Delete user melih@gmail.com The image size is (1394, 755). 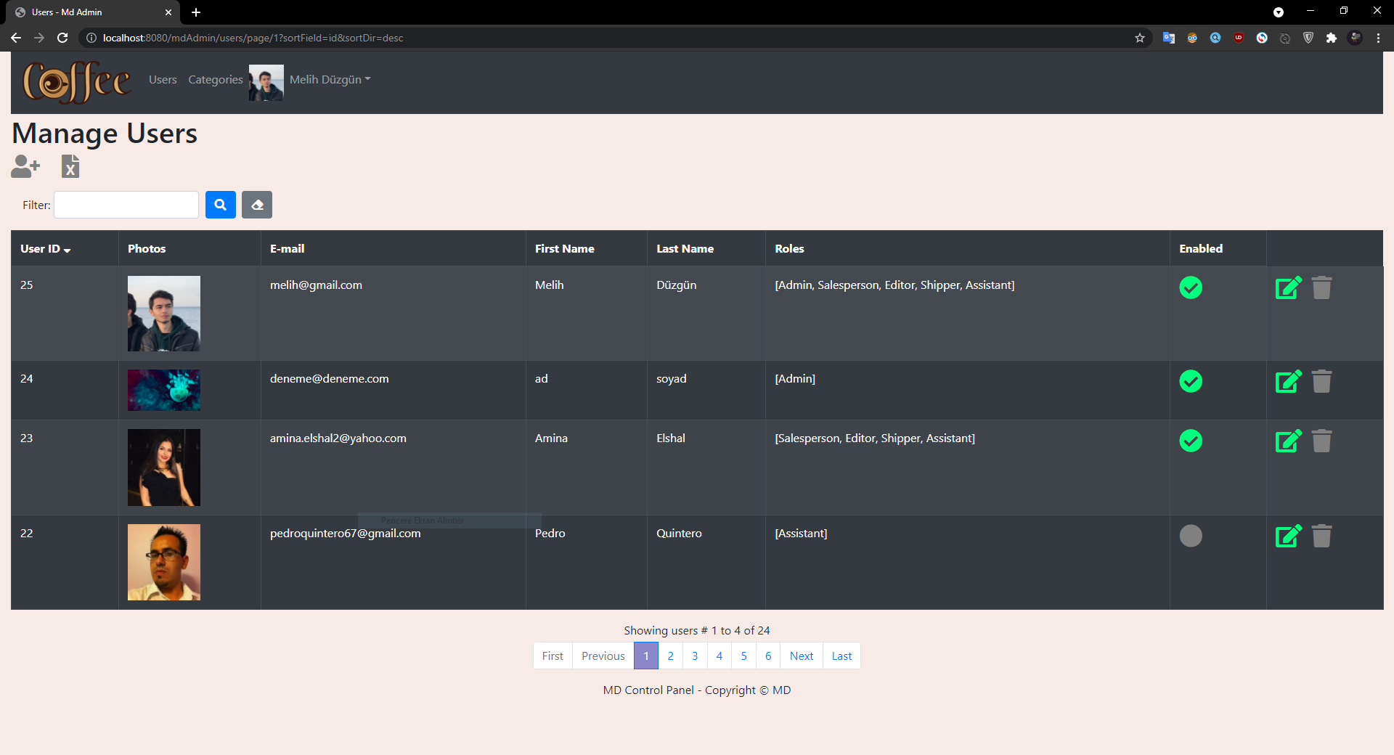(x=1322, y=287)
